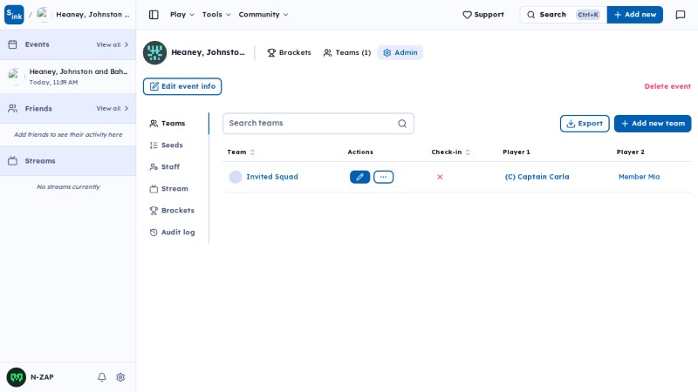This screenshot has height=392, width=698.
Task: View all Events
Action: [x=113, y=44]
